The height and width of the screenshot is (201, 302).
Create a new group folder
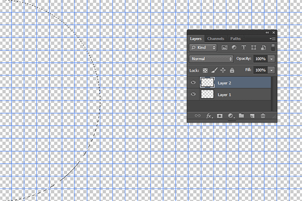pos(241,116)
